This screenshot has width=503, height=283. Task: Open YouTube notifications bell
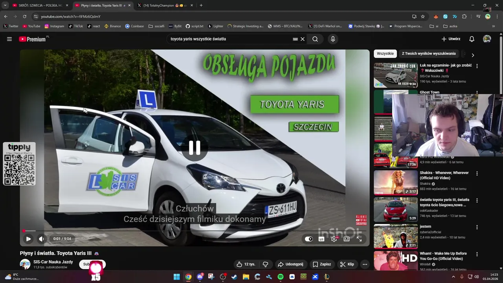coord(472,39)
